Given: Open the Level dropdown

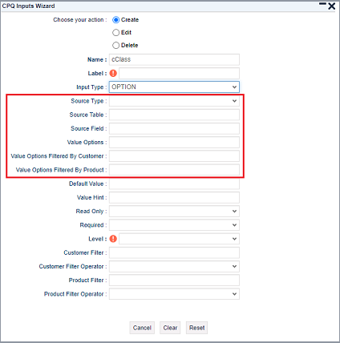Looking at the screenshot, I should point(179,239).
